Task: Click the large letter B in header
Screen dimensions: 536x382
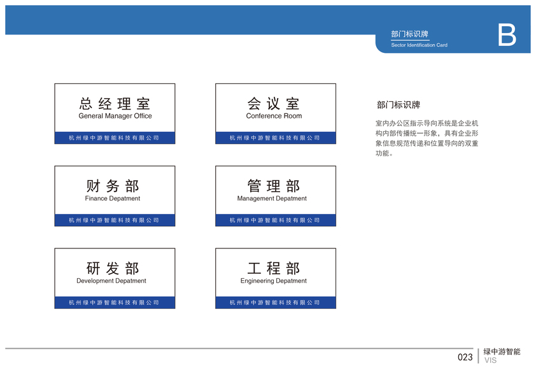Action: pyautogui.click(x=507, y=35)
